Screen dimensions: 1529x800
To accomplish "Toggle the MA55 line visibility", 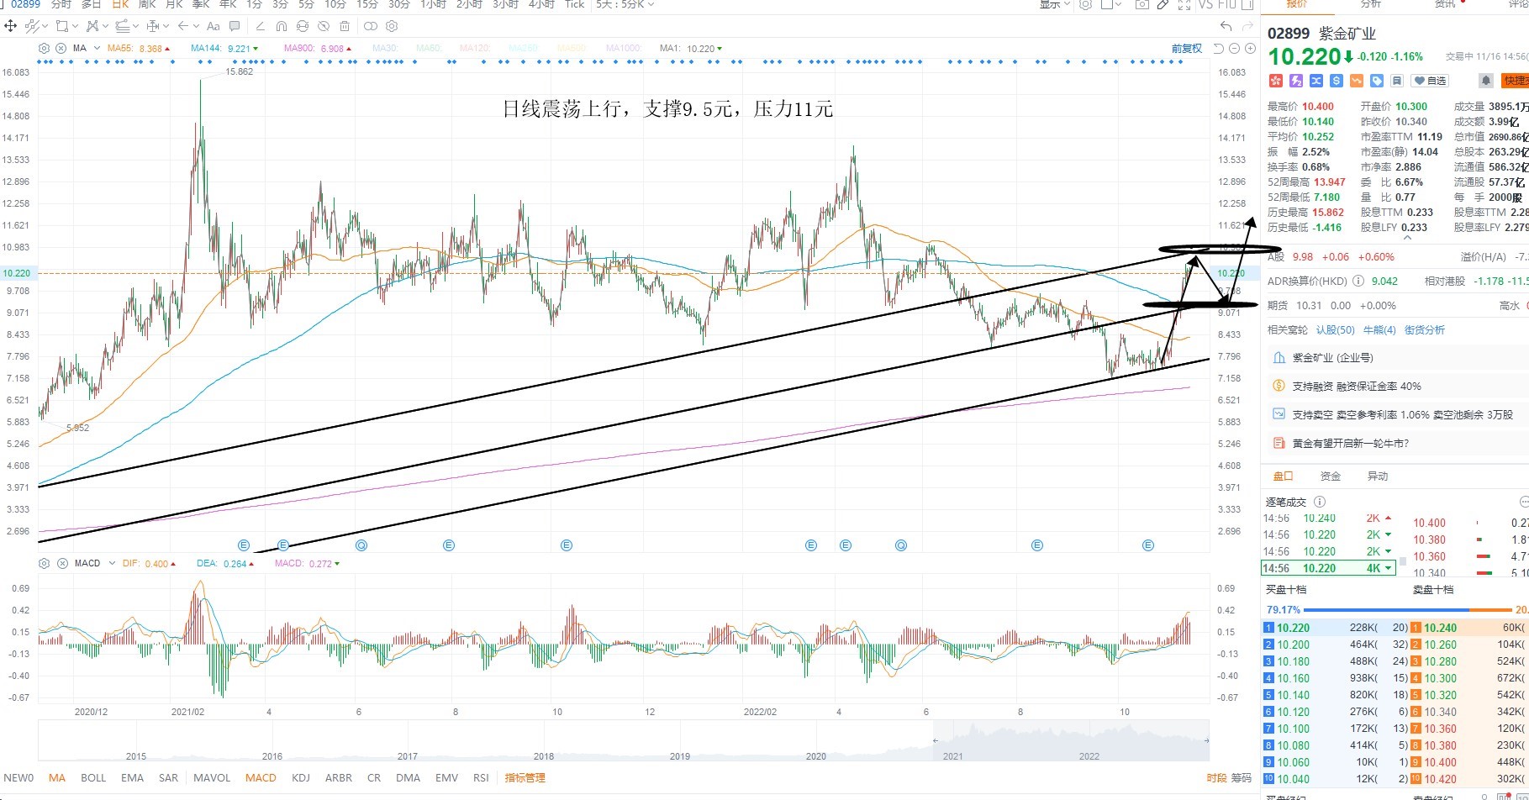I will coord(139,48).
